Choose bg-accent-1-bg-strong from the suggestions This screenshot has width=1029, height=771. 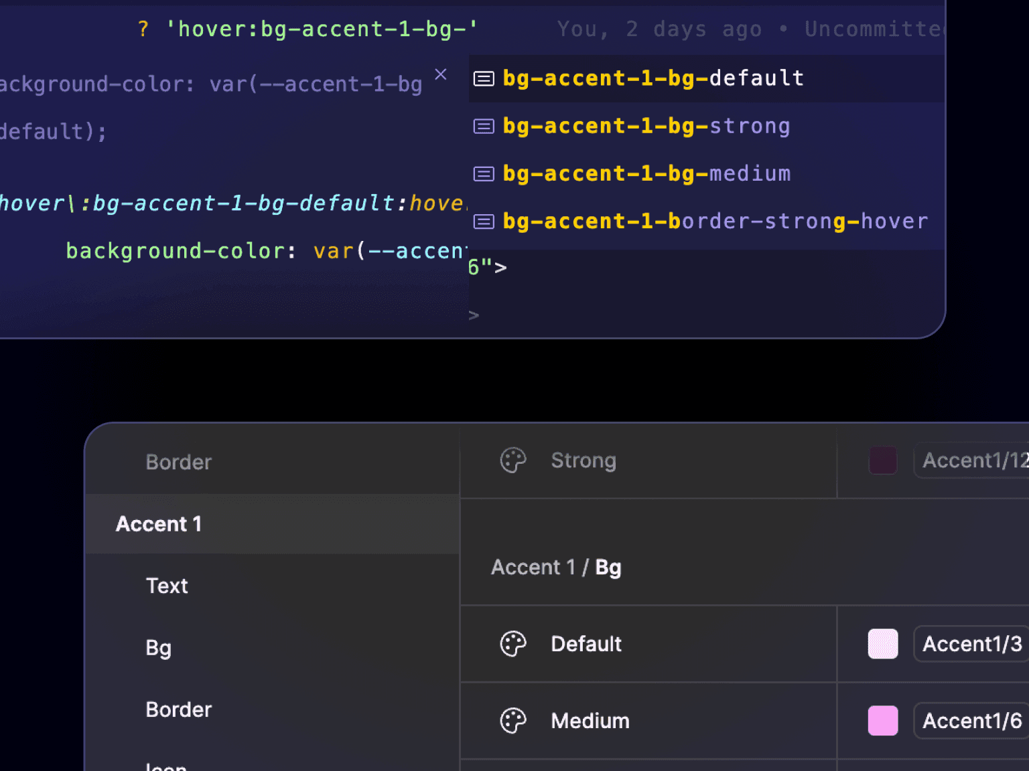pos(707,126)
